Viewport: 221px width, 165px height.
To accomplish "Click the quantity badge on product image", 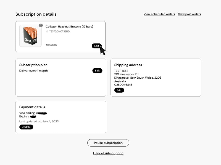I will click(41, 25).
